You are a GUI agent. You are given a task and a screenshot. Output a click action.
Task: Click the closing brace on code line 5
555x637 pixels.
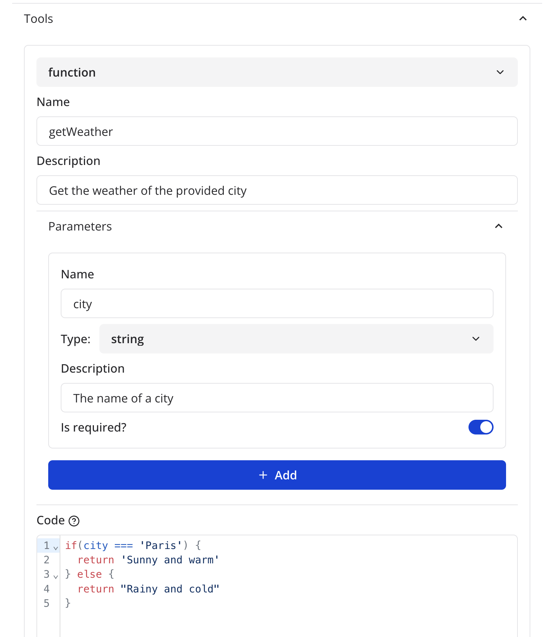coord(68,603)
